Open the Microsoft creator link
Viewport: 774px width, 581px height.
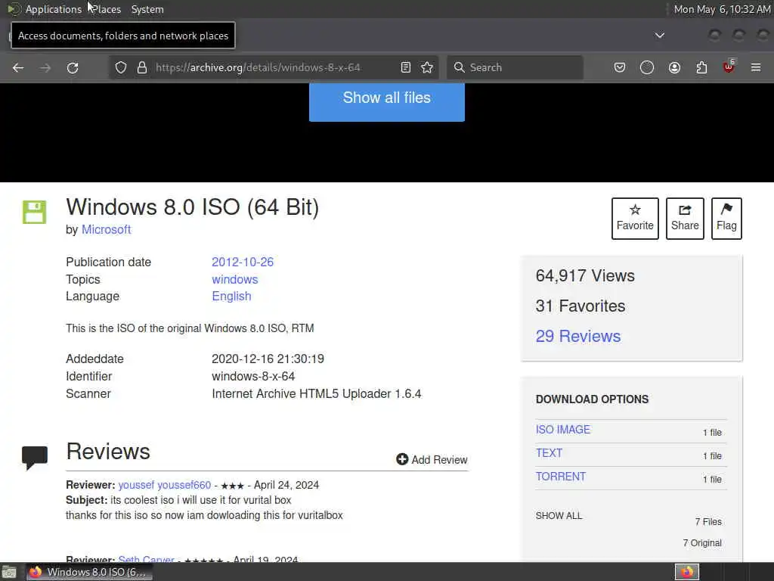tap(106, 229)
